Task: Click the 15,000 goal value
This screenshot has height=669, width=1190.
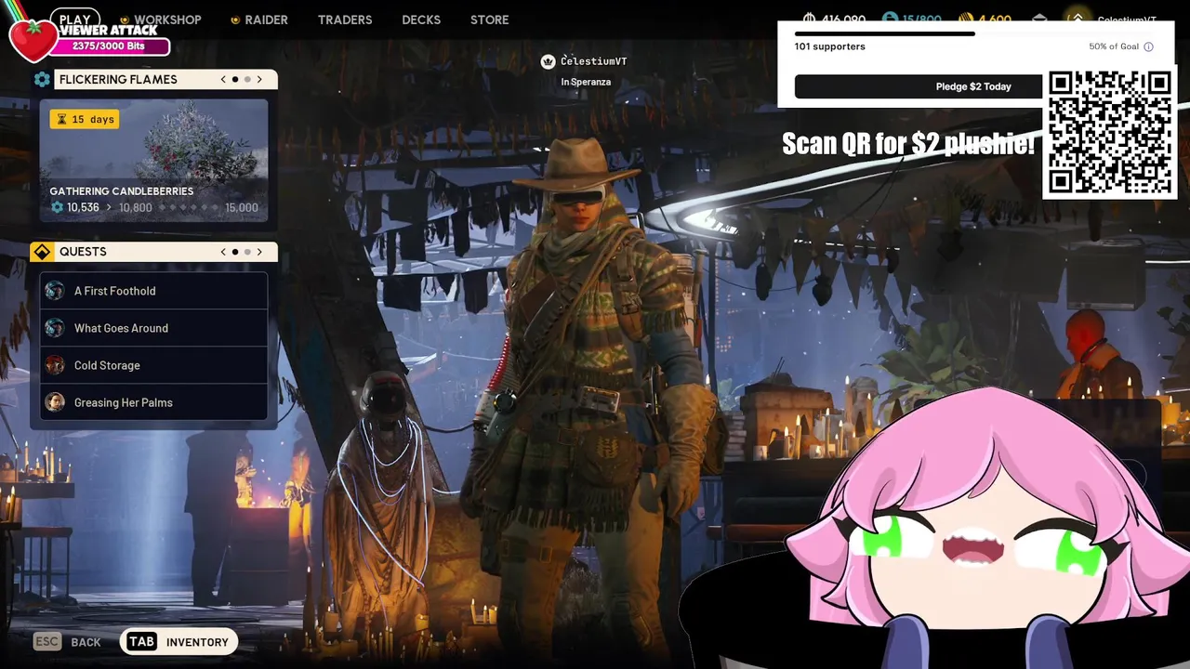Action: point(242,207)
